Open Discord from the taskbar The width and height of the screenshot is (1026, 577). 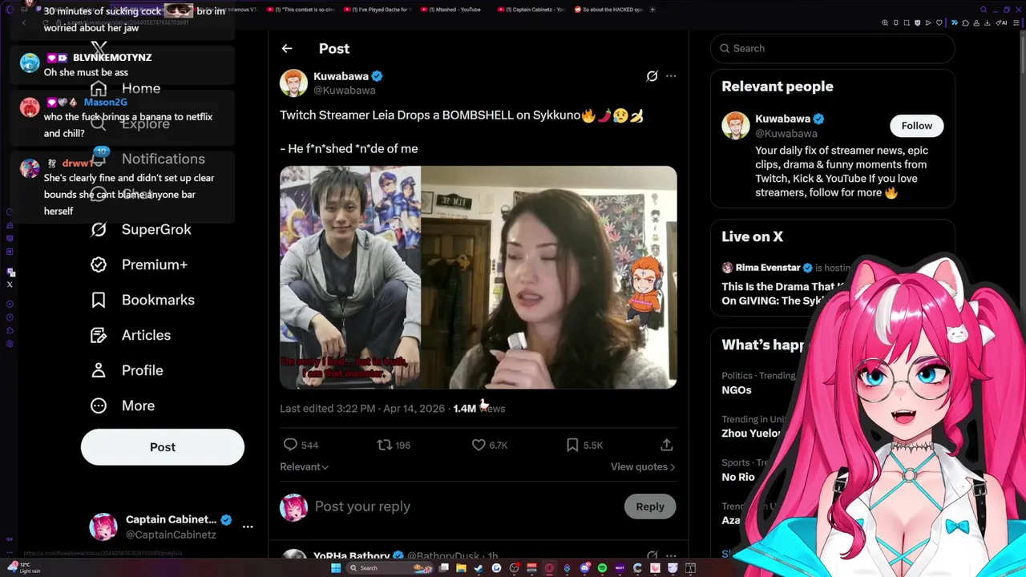(x=584, y=568)
